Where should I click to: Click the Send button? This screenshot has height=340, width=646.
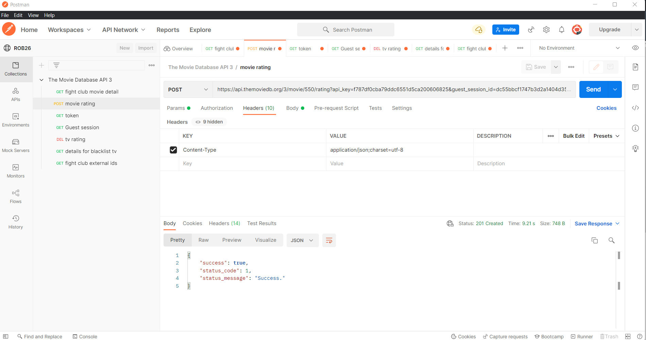[593, 89]
